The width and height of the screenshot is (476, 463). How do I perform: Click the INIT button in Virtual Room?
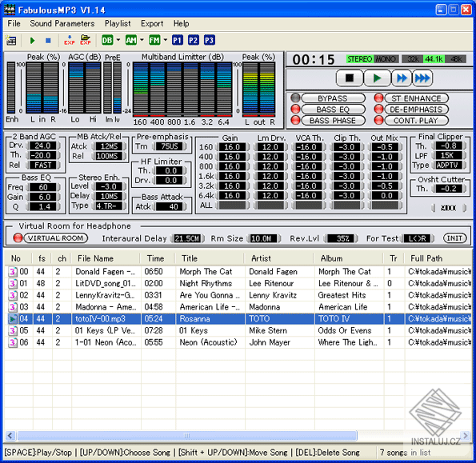click(454, 238)
